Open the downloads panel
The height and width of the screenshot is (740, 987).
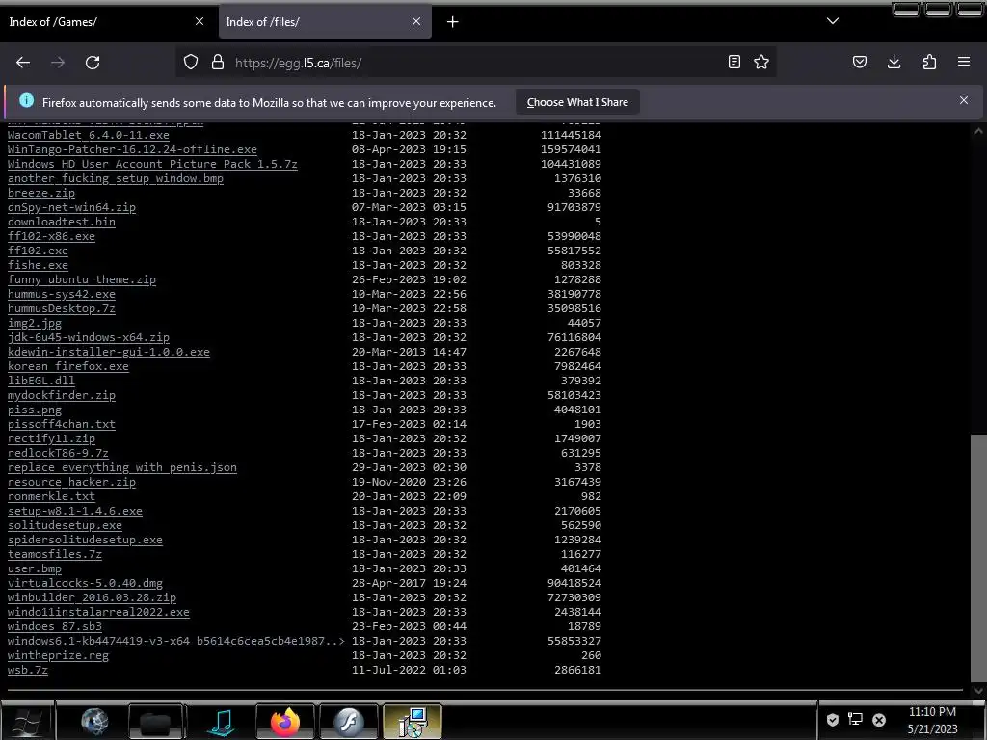(x=894, y=62)
